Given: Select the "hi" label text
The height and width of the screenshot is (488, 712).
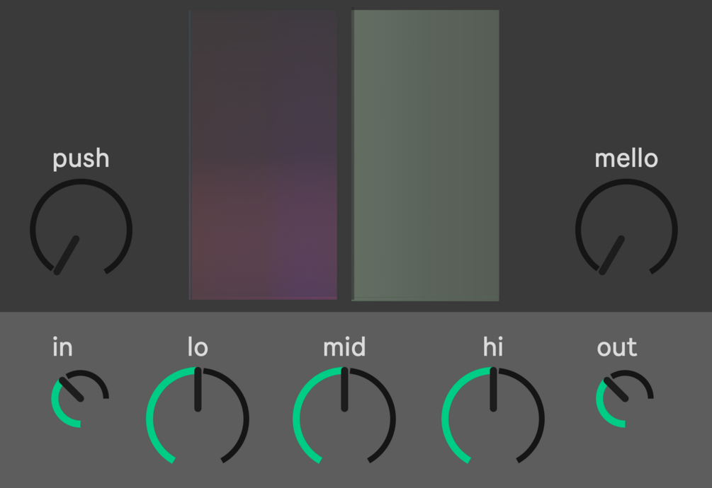Looking at the screenshot, I should point(493,347).
